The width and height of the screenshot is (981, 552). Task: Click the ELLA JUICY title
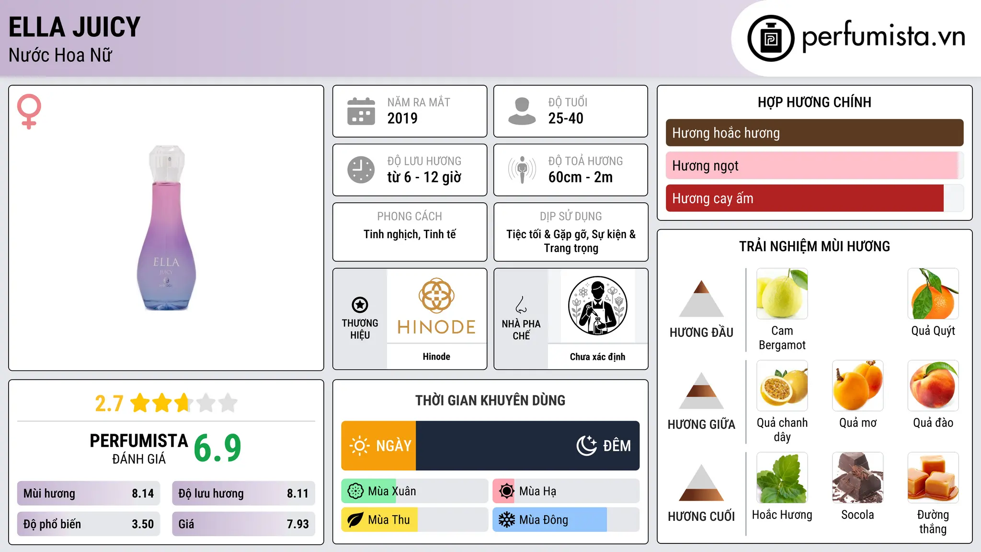pyautogui.click(x=75, y=27)
